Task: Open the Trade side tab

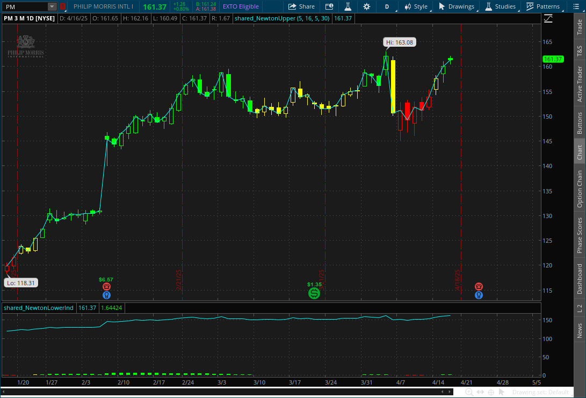Action: click(580, 27)
